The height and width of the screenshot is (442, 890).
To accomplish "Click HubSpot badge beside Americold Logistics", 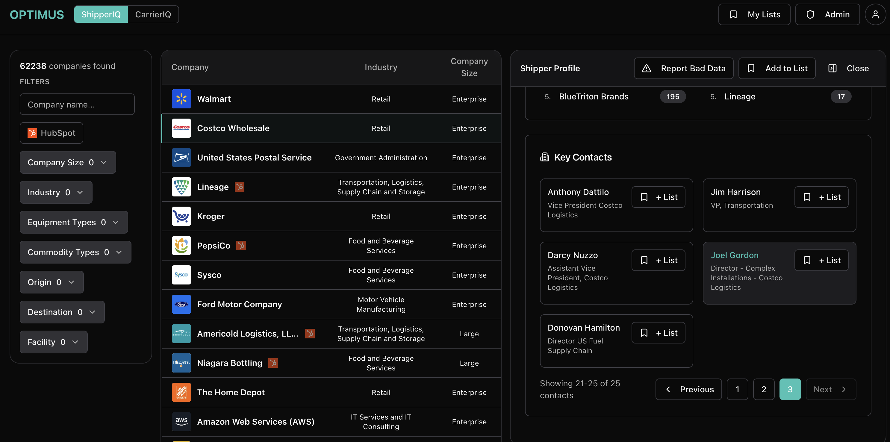I will (310, 334).
